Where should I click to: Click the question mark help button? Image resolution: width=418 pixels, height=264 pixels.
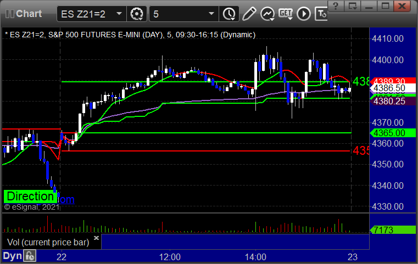[336, 6]
